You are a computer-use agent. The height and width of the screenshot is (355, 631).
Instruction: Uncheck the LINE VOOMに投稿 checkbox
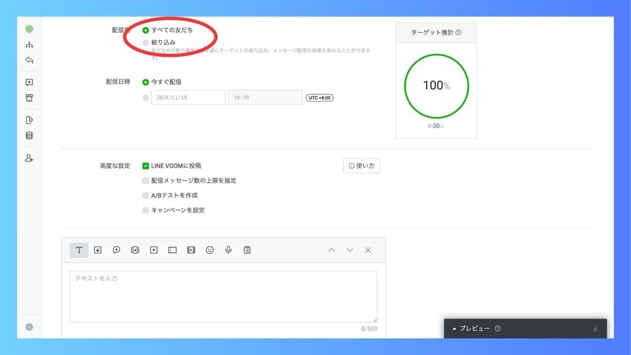[x=145, y=166]
